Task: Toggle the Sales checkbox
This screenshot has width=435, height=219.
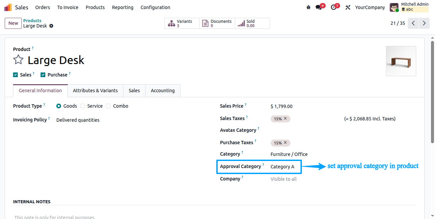Action: (x=15, y=75)
